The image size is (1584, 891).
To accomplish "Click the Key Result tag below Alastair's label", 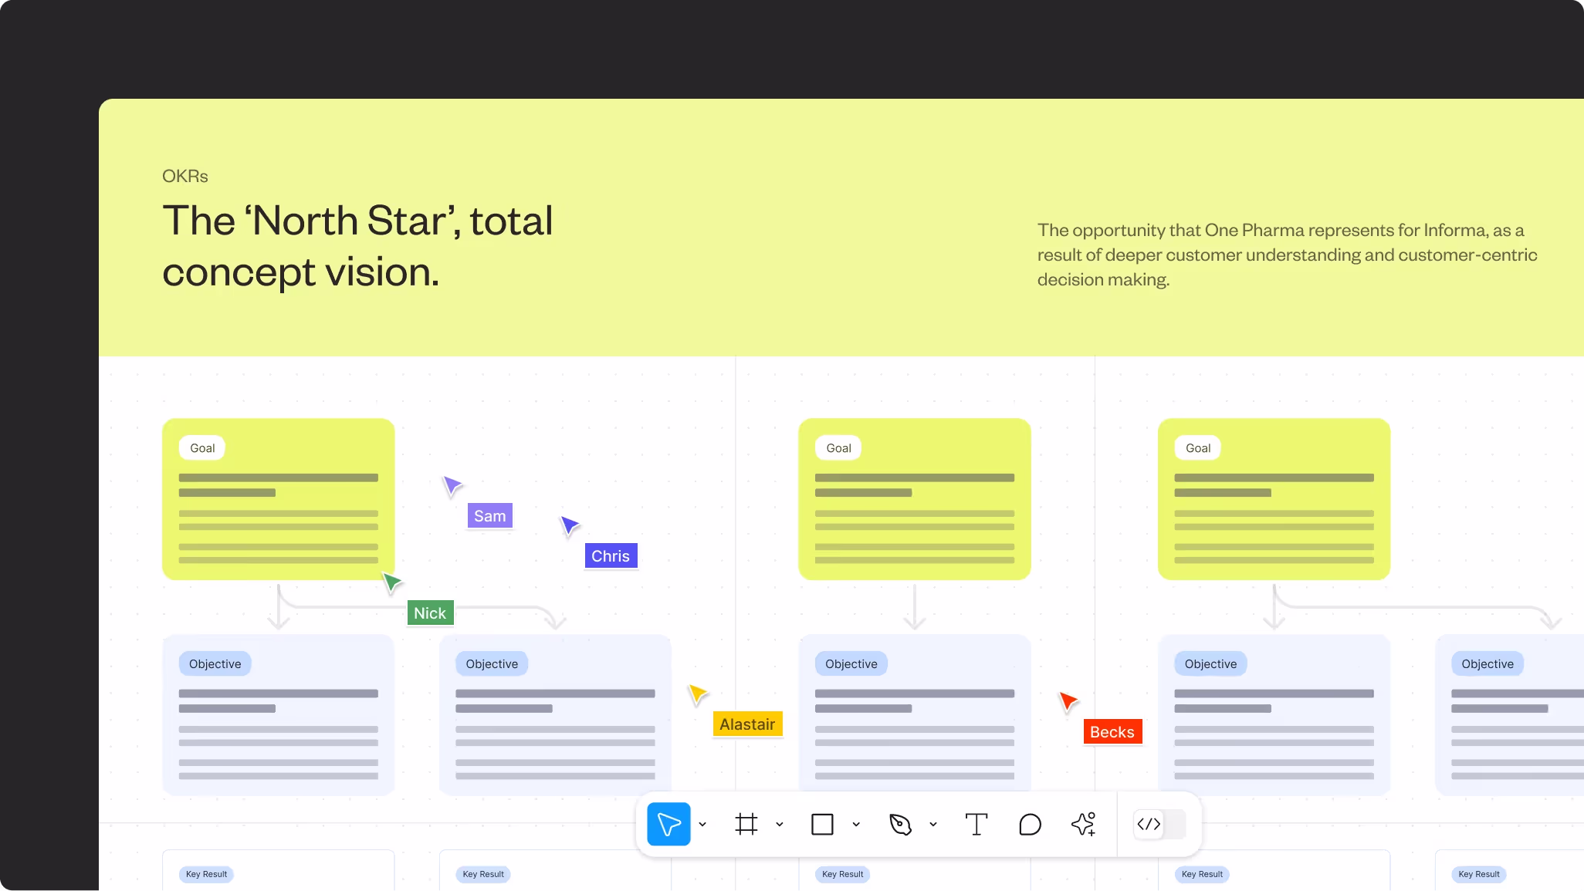I will tap(843, 874).
